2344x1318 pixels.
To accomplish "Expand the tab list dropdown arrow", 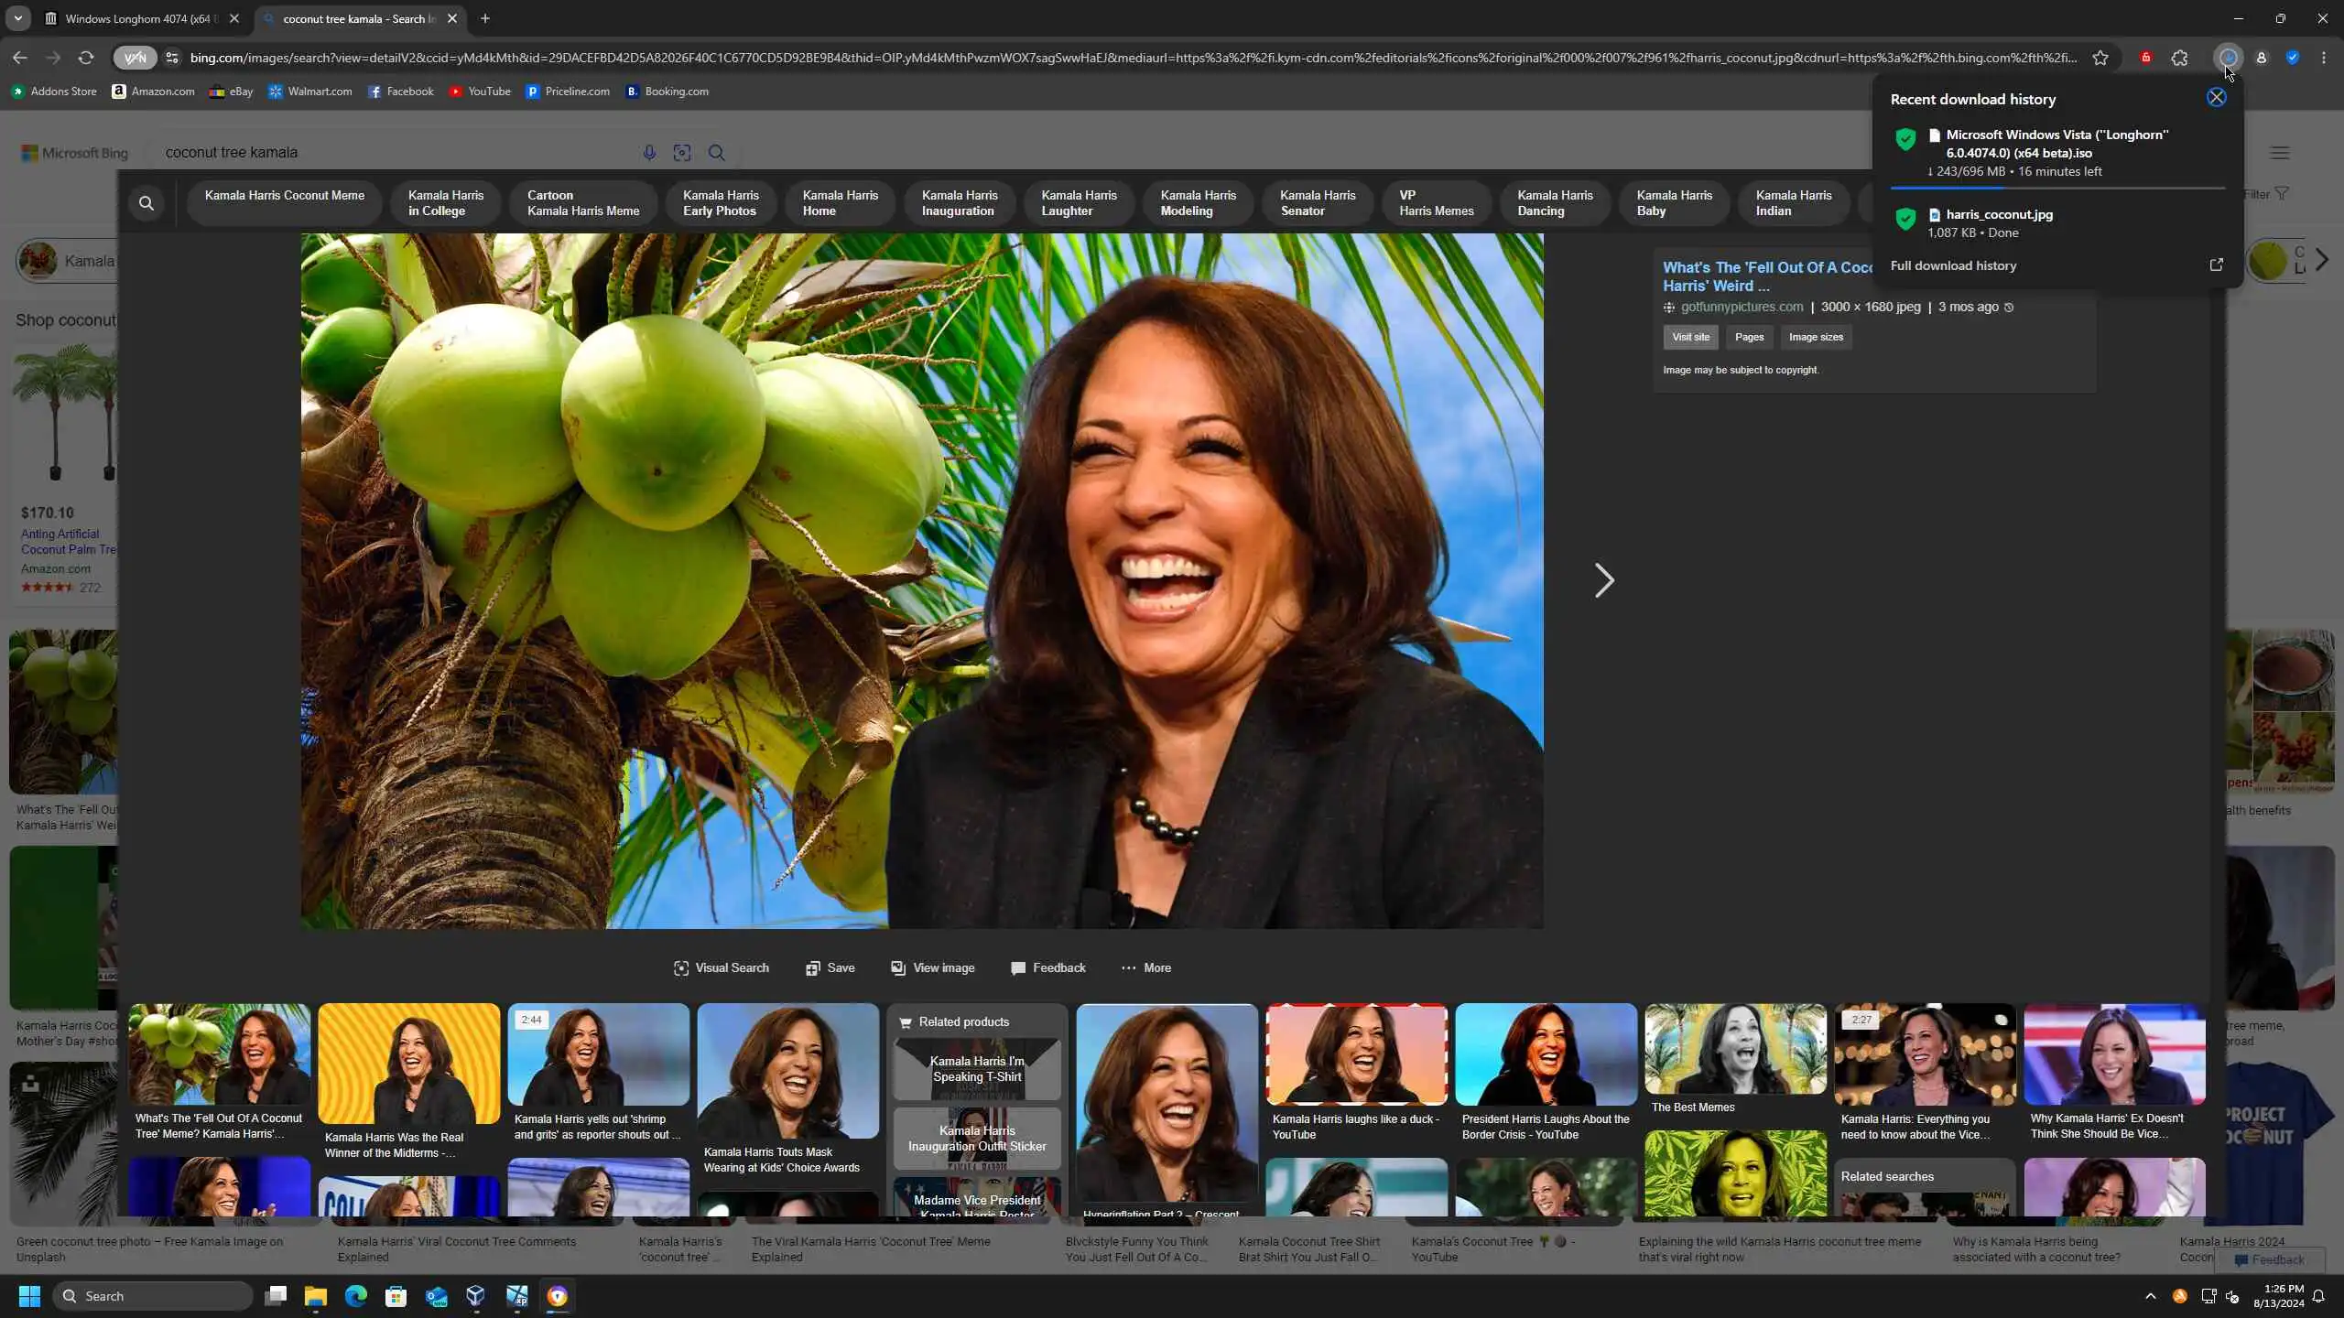I will [17, 18].
